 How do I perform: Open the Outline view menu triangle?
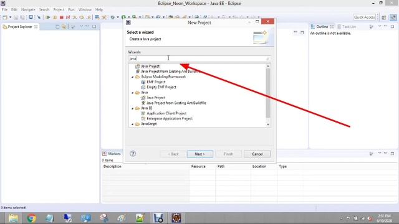coord(380,26)
